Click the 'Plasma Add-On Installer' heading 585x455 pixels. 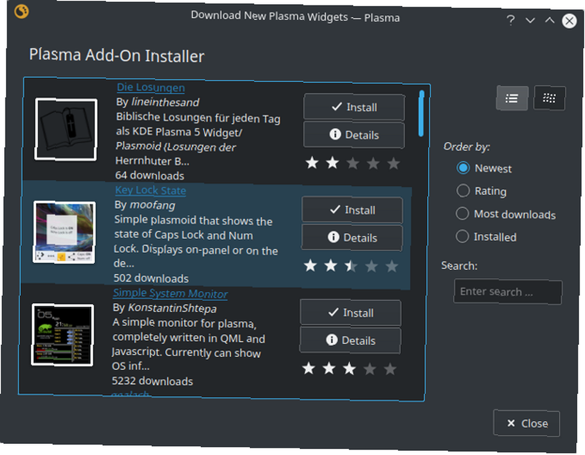pyautogui.click(x=117, y=55)
